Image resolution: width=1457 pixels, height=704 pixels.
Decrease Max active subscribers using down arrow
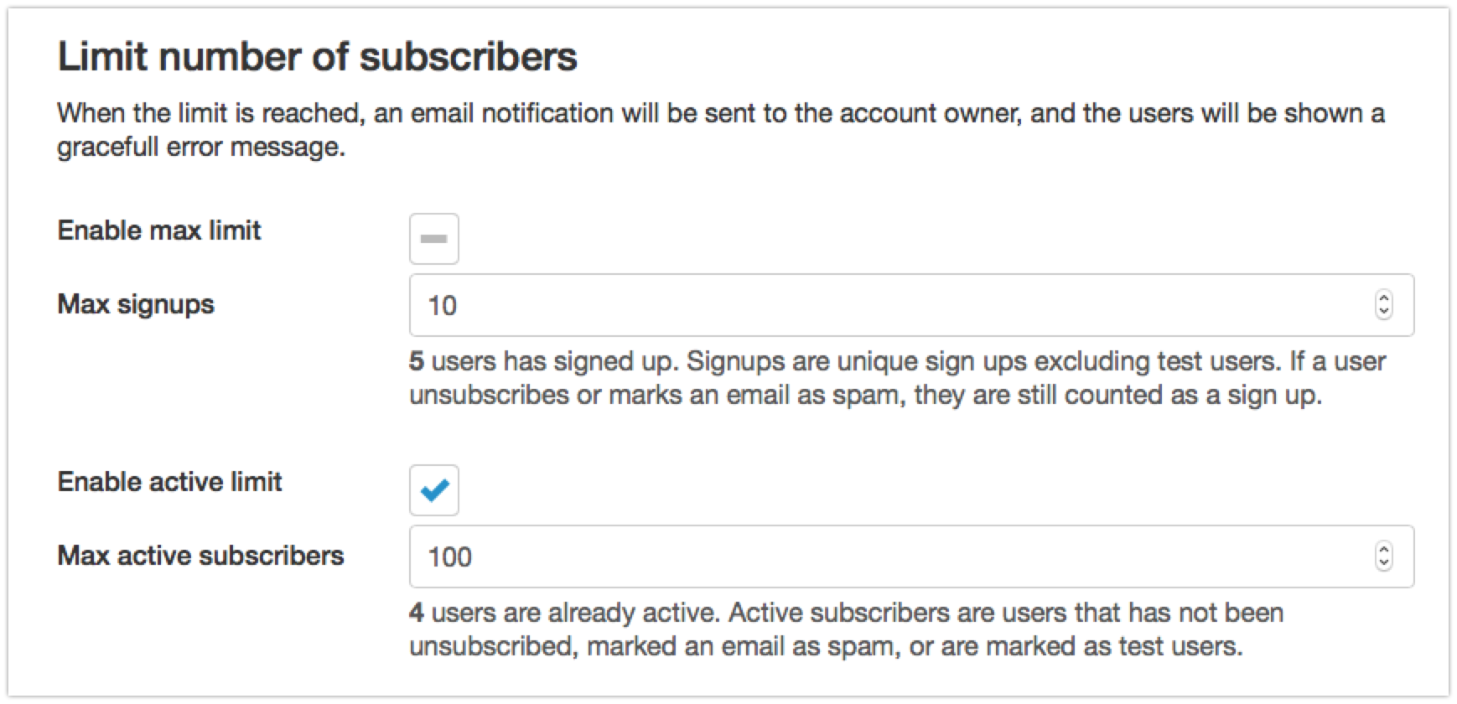point(1384,563)
